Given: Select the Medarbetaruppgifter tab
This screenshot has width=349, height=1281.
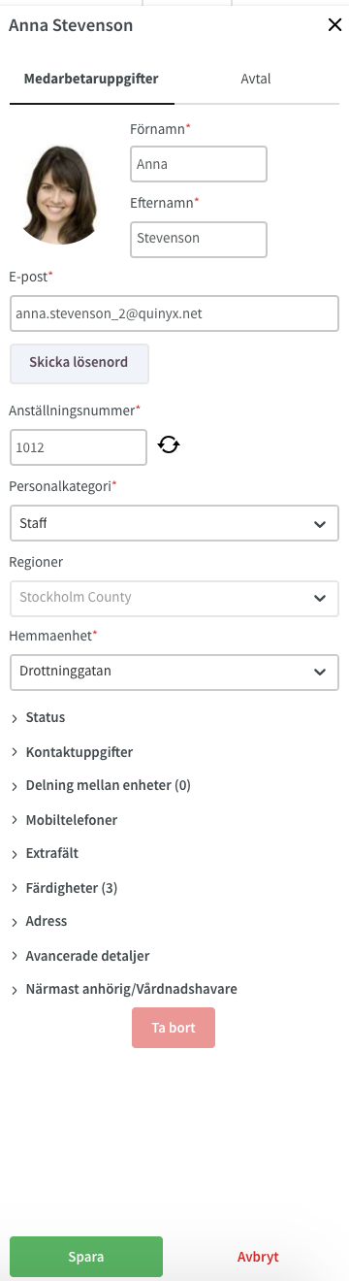Looking at the screenshot, I should (92, 80).
